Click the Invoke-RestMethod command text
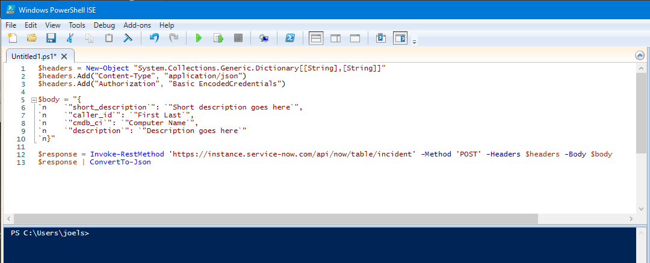 [127, 154]
